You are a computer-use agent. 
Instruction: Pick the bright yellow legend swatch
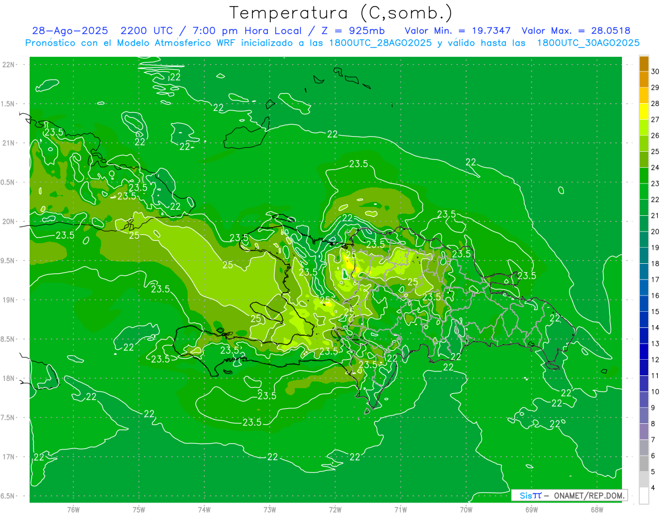(644, 112)
